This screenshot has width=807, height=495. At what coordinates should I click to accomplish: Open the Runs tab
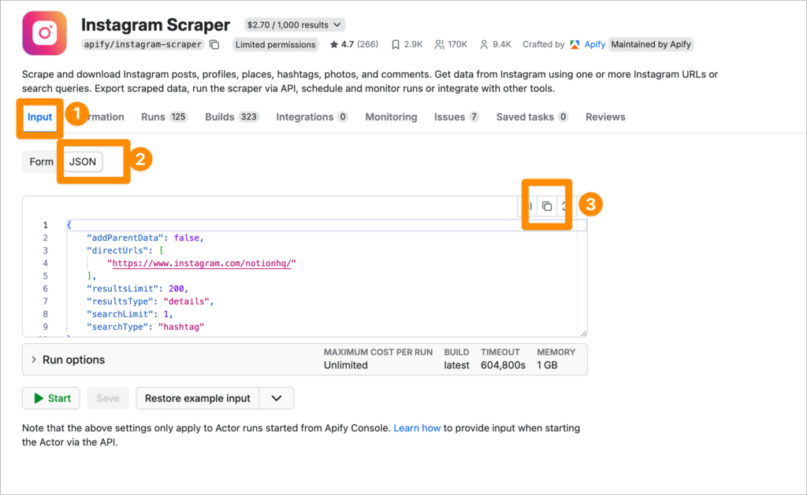163,116
